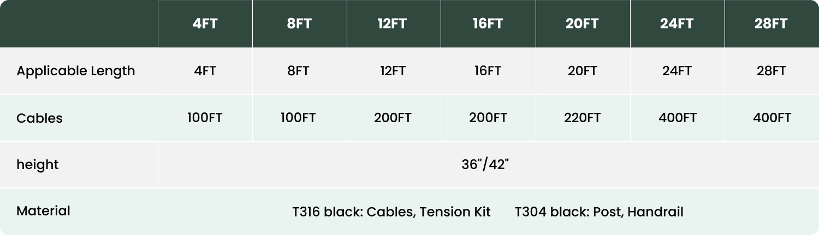Select the 8FT column header
The height and width of the screenshot is (235, 819).
click(x=299, y=24)
